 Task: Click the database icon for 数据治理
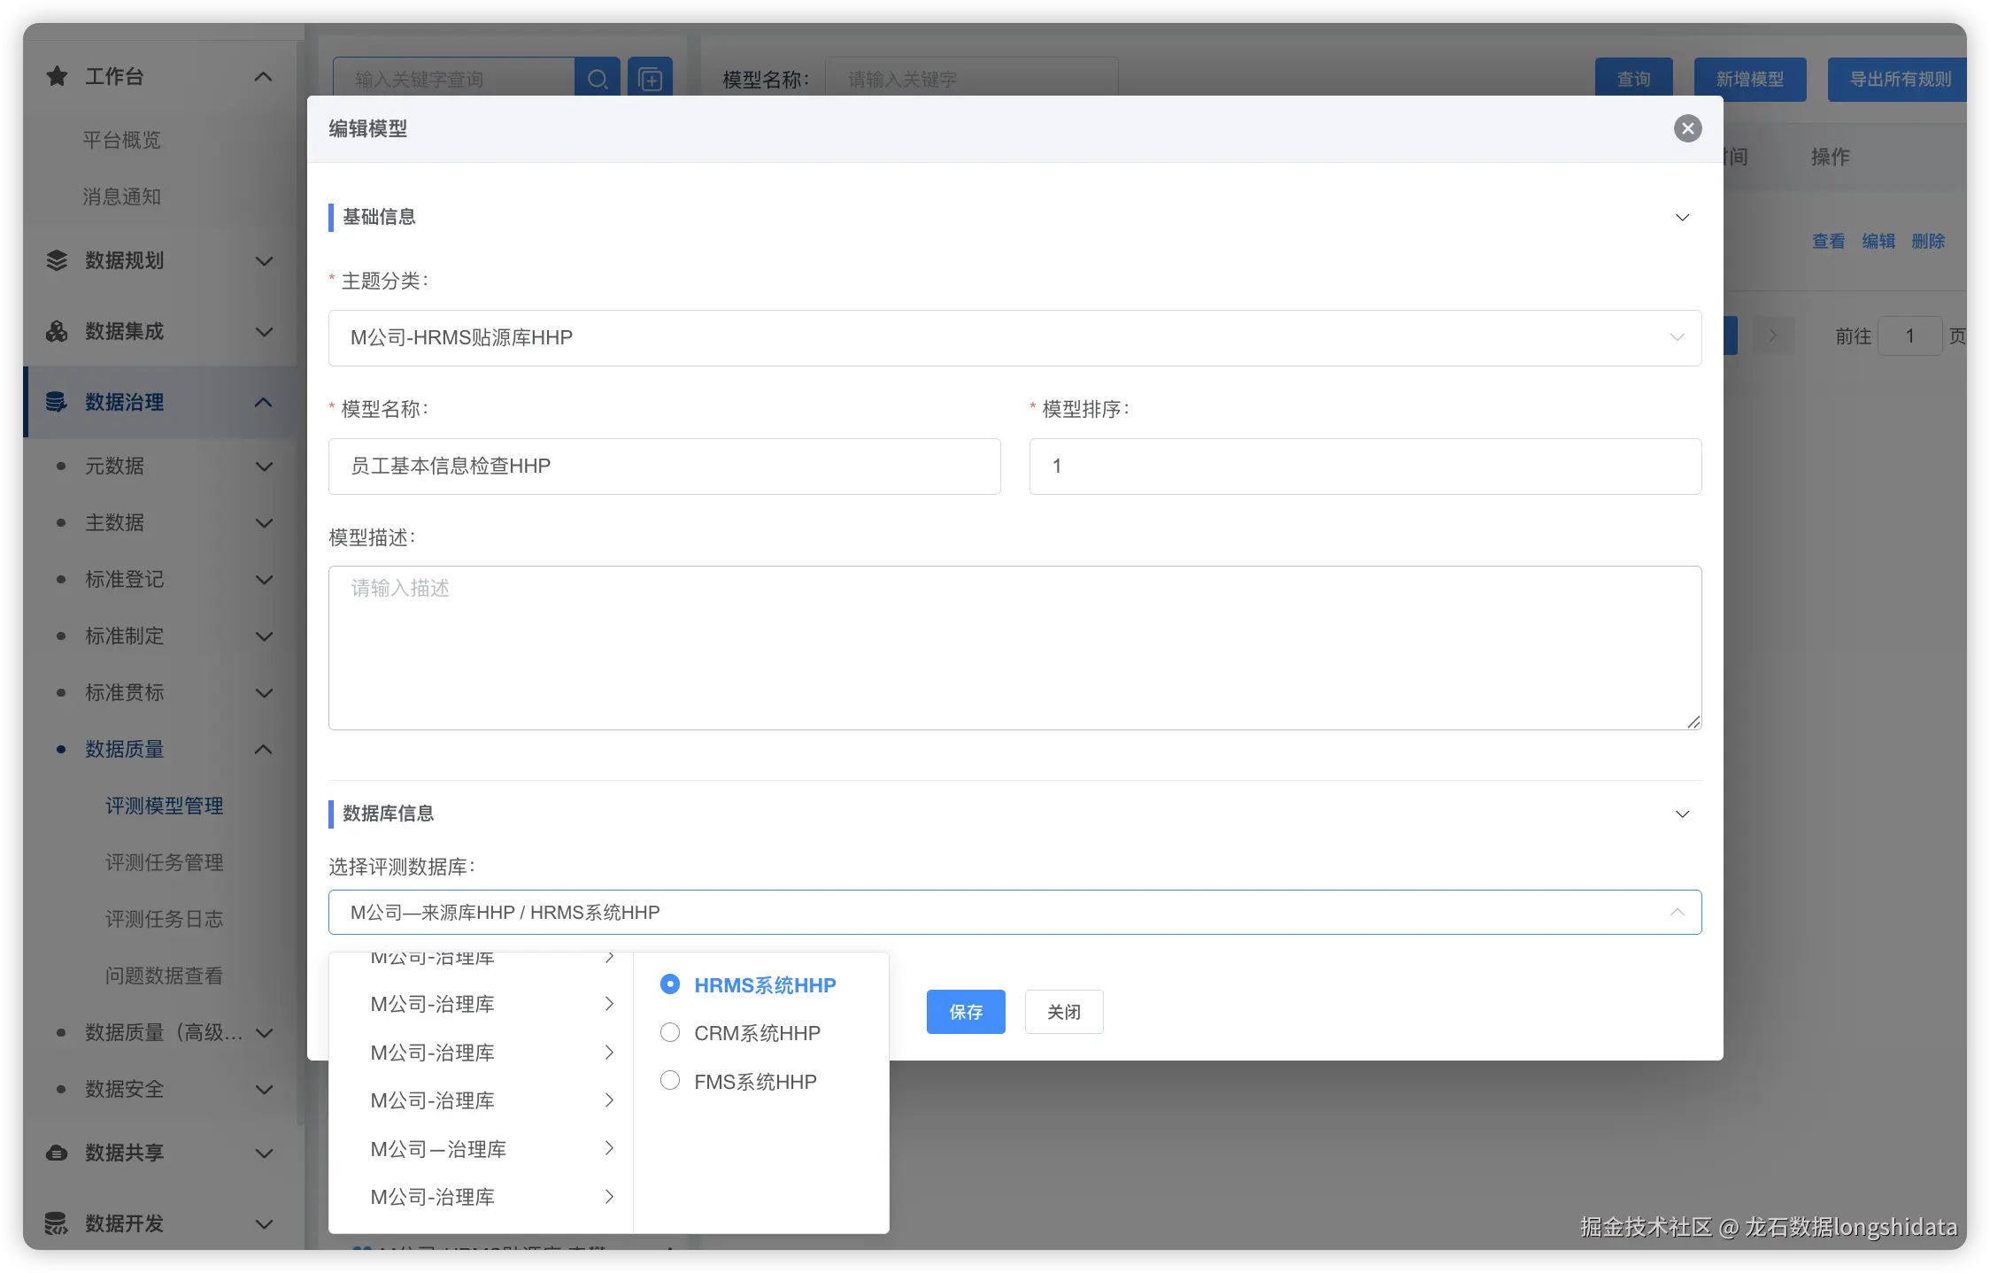point(57,402)
